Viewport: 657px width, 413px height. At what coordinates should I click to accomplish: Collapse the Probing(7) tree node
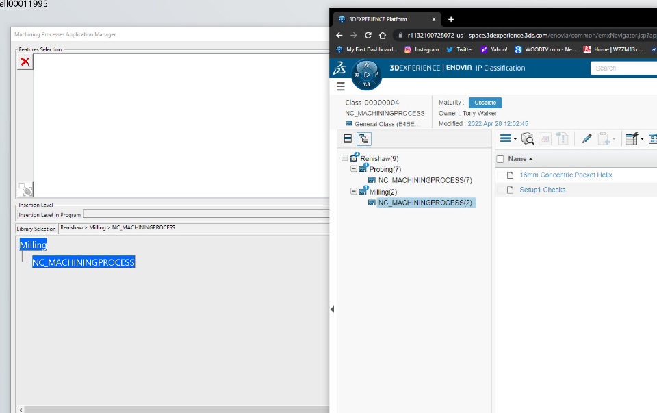pos(354,168)
